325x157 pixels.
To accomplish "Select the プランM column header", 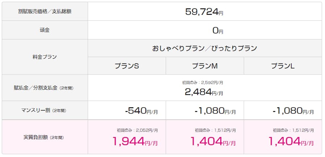I will tap(205, 66).
